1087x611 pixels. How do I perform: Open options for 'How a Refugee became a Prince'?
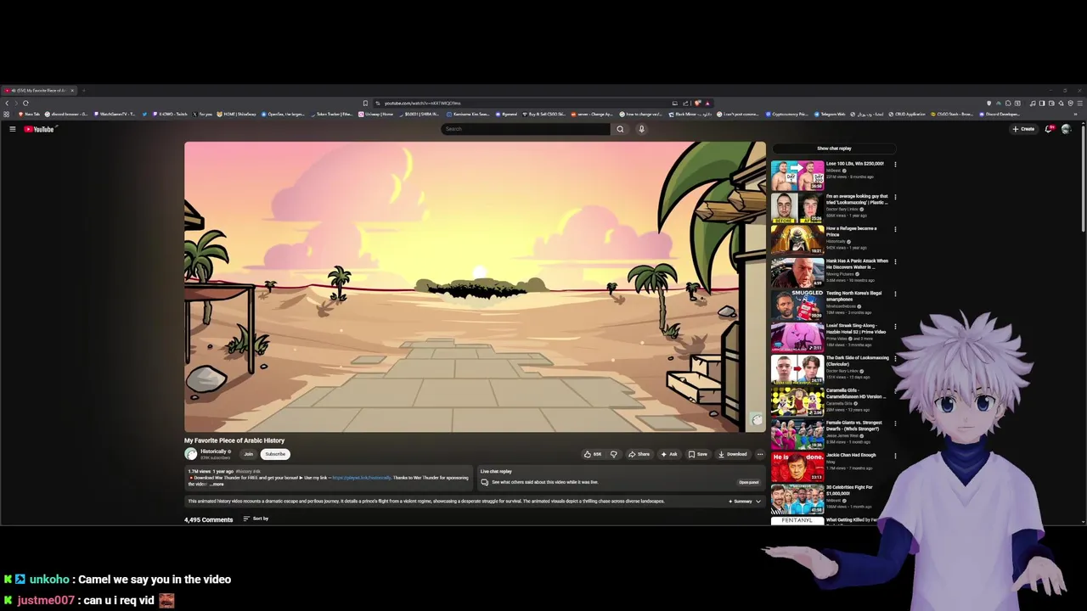click(x=895, y=229)
